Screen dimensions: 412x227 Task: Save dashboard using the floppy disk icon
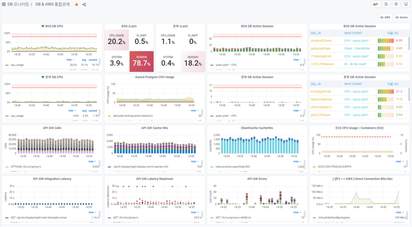pos(386,4)
